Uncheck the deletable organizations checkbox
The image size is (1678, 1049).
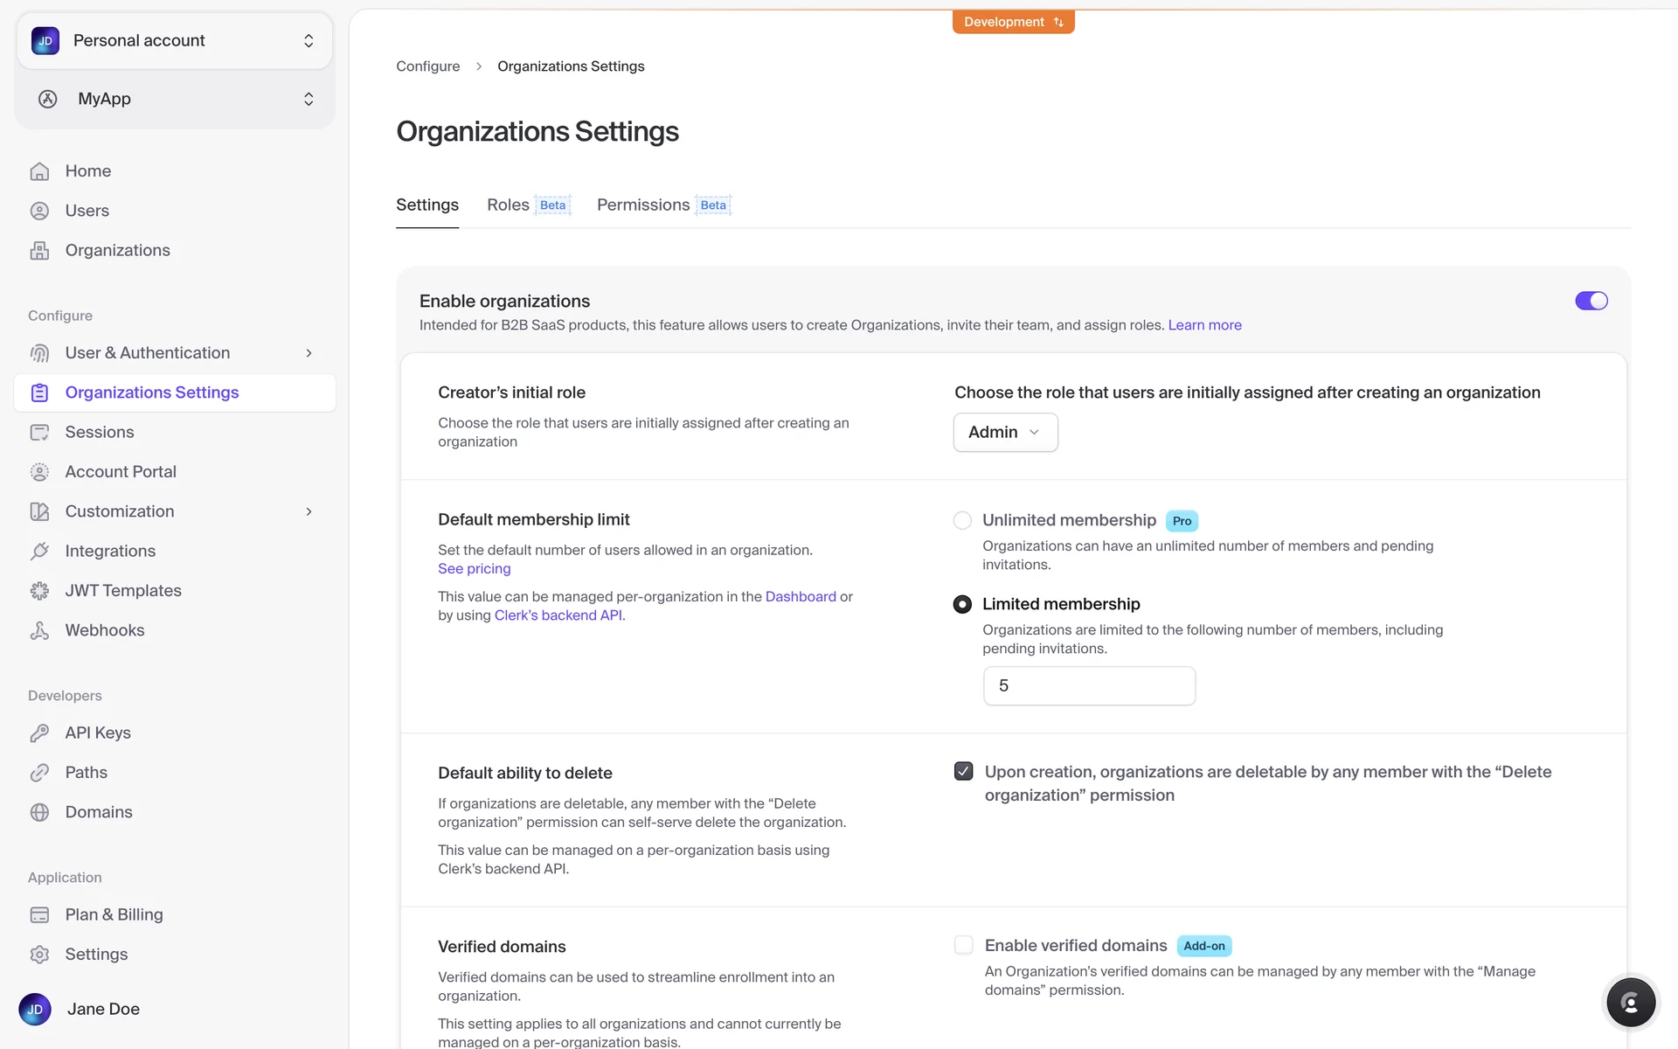click(963, 771)
